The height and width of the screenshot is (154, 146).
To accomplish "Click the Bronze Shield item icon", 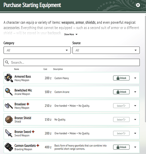I will pyautogui.click(x=9, y=120).
